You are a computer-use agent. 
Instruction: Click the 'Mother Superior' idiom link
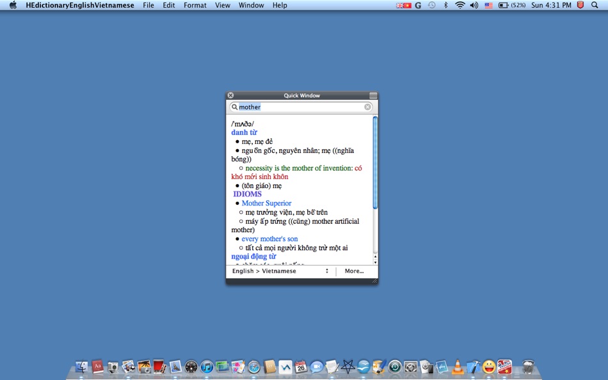click(266, 203)
